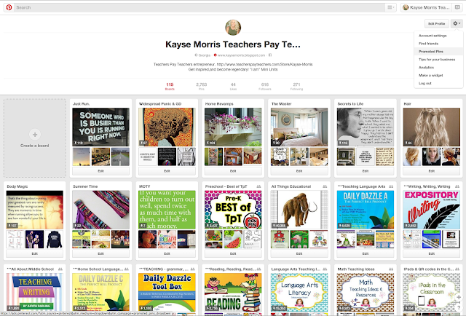Image resolution: width=466 pixels, height=316 pixels.
Task: Click group board icon on Math Teaching Ideas
Action: coord(391,269)
